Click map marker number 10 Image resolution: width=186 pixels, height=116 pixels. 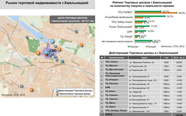click(62, 61)
